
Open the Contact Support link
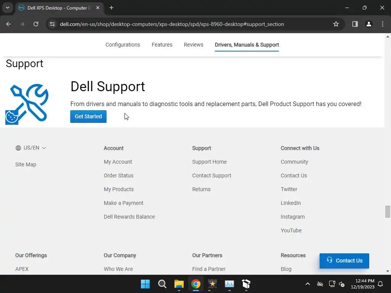pyautogui.click(x=212, y=175)
